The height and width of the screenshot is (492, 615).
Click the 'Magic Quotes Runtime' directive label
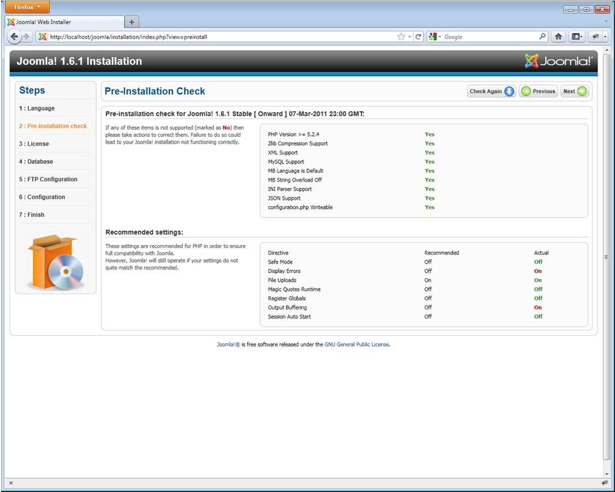coord(294,289)
